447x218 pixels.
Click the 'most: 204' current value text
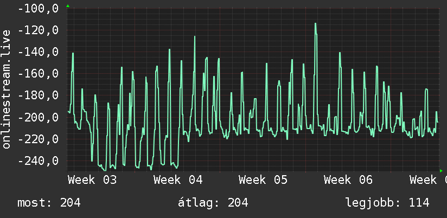click(x=49, y=203)
